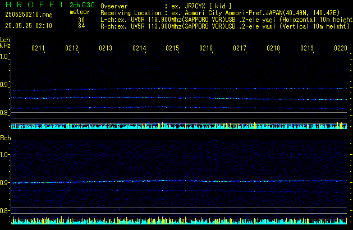Click the L-ch receiver description line
The height and width of the screenshot is (230, 353).
pyautogui.click(x=227, y=20)
